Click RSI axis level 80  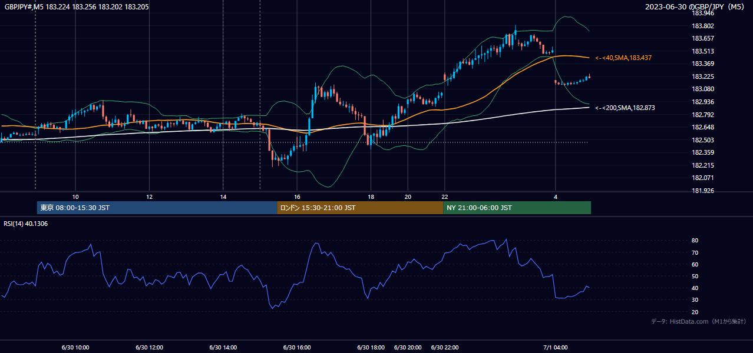695,241
